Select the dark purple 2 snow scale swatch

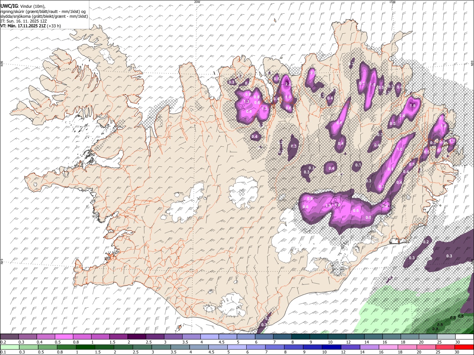(137, 337)
